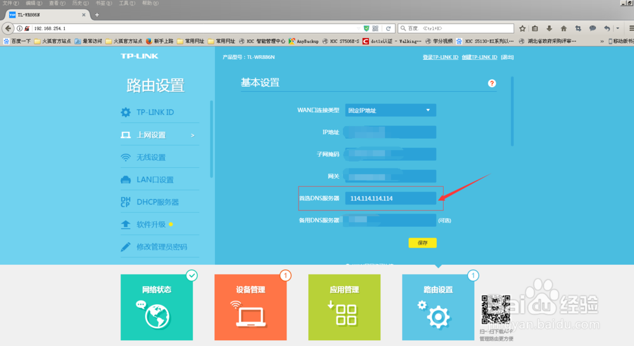Bookmark this page with star icon
This screenshot has height=346, width=634.
click(522, 29)
